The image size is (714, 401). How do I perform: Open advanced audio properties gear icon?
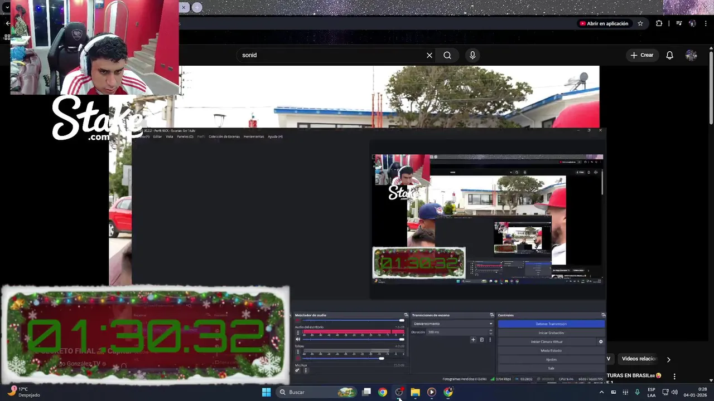click(x=297, y=370)
